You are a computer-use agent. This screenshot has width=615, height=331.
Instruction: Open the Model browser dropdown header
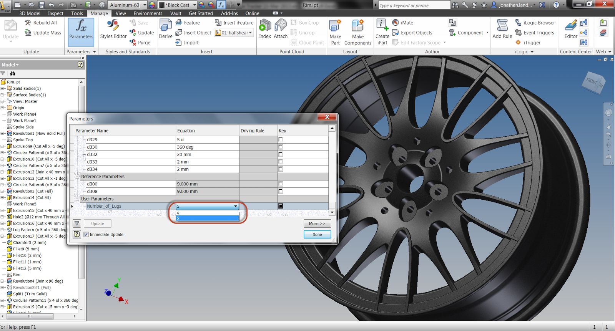[x=10, y=65]
